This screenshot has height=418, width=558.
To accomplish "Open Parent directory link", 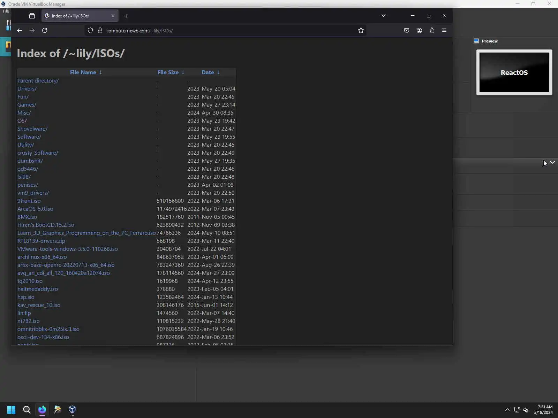I will coord(38,81).
